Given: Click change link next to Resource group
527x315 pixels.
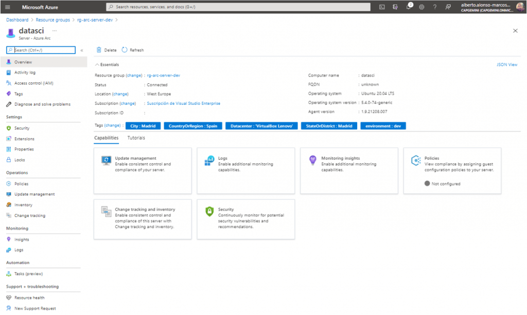Looking at the screenshot, I should (134, 76).
